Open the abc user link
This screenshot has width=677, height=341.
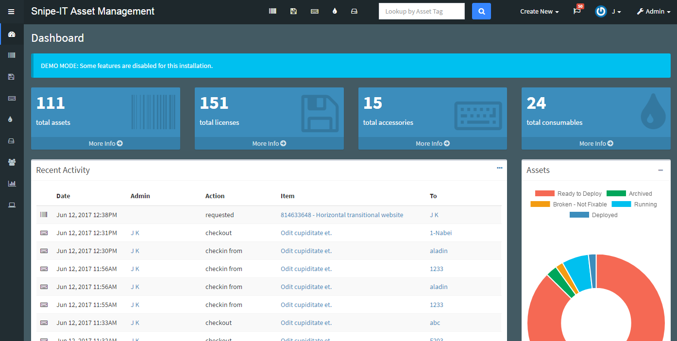tap(435, 323)
